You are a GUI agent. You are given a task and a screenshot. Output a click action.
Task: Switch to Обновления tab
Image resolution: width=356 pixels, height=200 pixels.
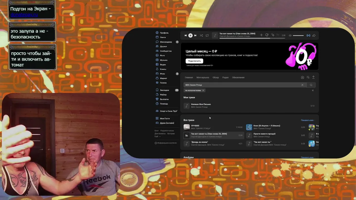click(238, 77)
